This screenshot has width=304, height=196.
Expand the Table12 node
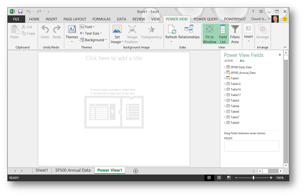(225, 84)
